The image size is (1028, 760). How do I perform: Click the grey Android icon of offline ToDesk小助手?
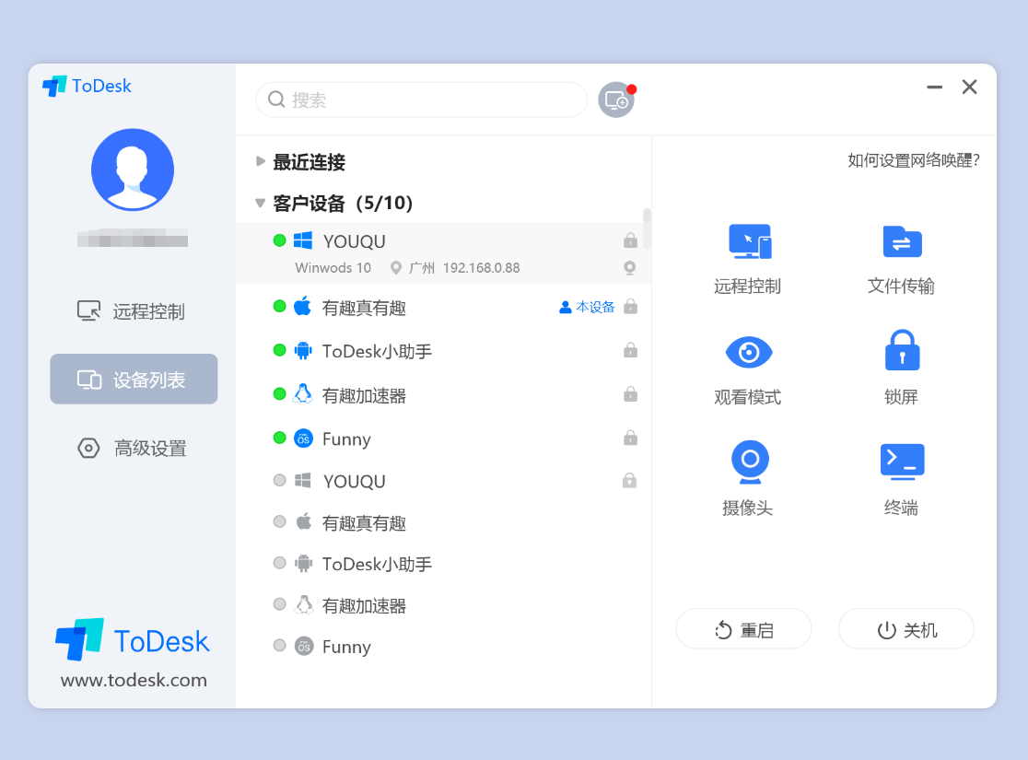point(303,563)
